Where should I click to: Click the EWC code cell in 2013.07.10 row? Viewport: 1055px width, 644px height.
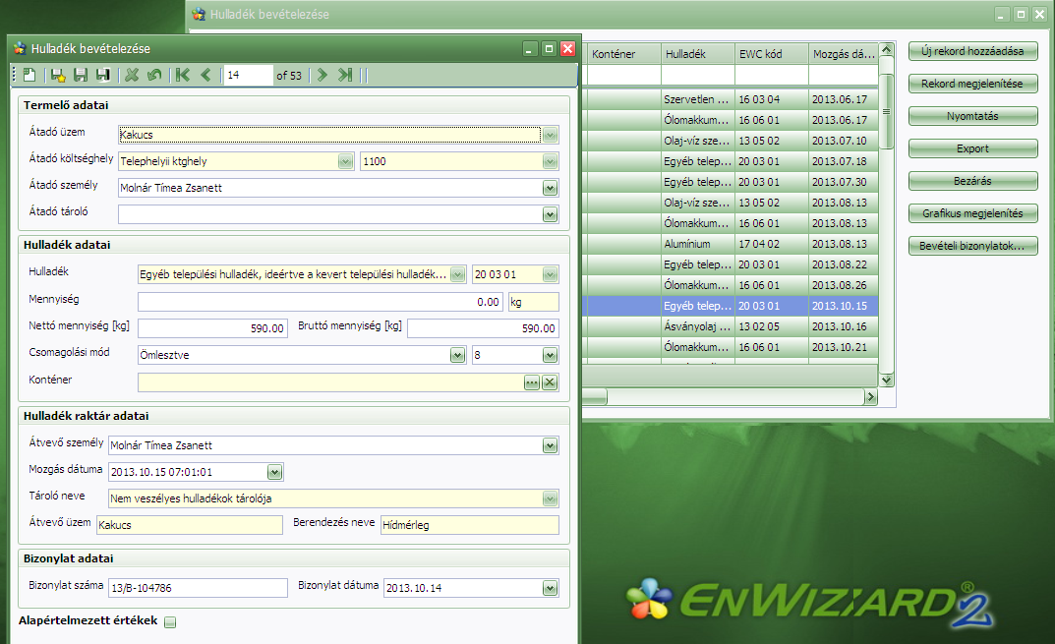click(772, 141)
